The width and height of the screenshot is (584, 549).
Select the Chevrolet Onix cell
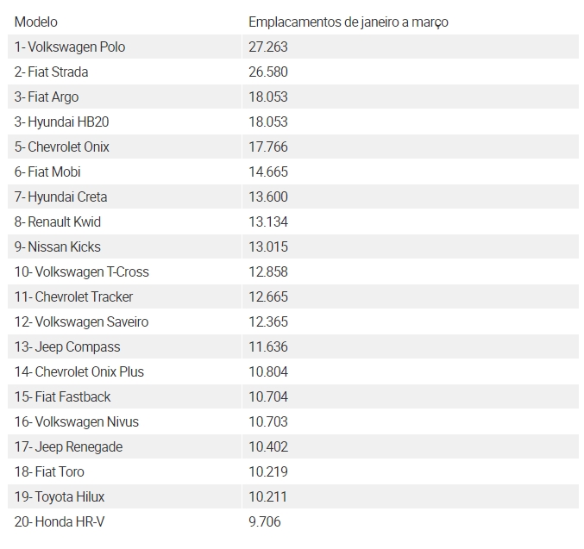pos(62,147)
